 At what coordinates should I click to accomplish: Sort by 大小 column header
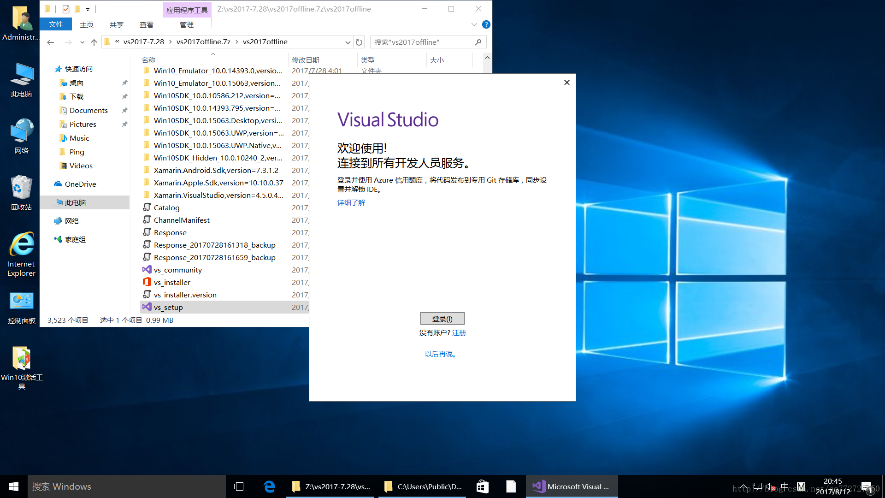pyautogui.click(x=437, y=60)
